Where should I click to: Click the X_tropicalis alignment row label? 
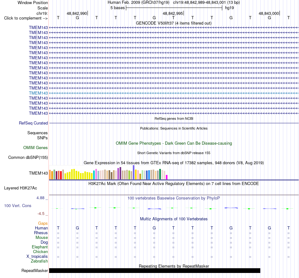37,257
